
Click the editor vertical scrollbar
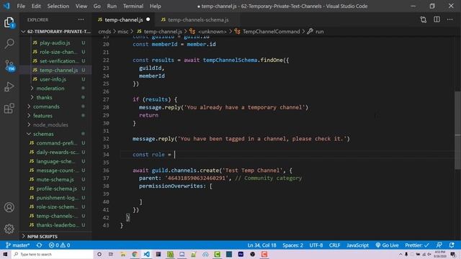click(458, 130)
